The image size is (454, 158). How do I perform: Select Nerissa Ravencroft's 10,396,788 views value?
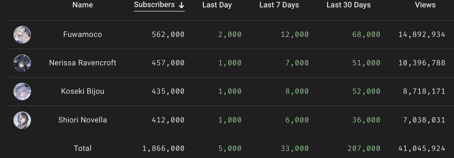[422, 63]
